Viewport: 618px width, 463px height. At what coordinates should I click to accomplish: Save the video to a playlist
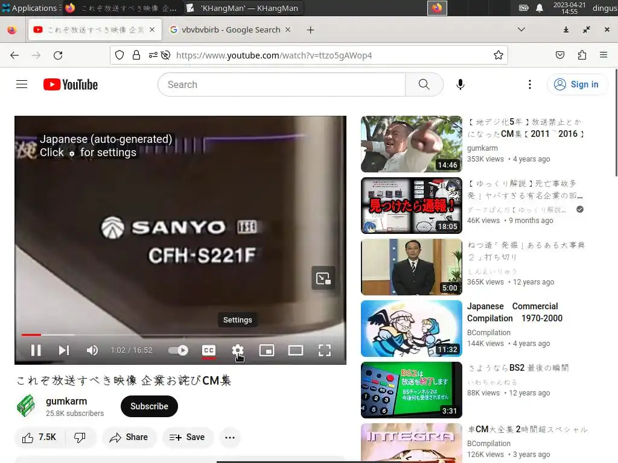click(x=188, y=438)
